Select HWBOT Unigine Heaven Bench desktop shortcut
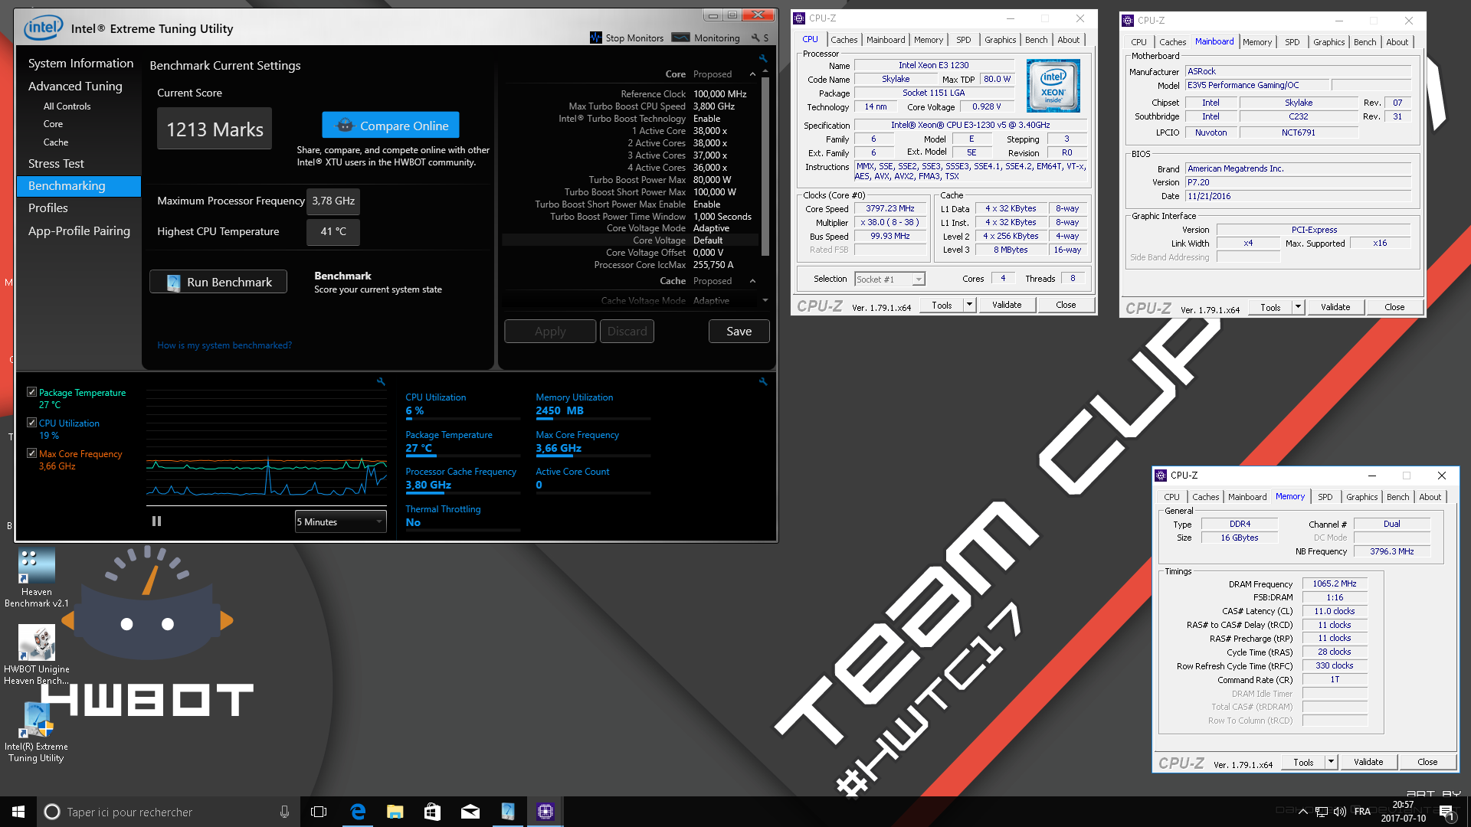The height and width of the screenshot is (827, 1471). 36,655
